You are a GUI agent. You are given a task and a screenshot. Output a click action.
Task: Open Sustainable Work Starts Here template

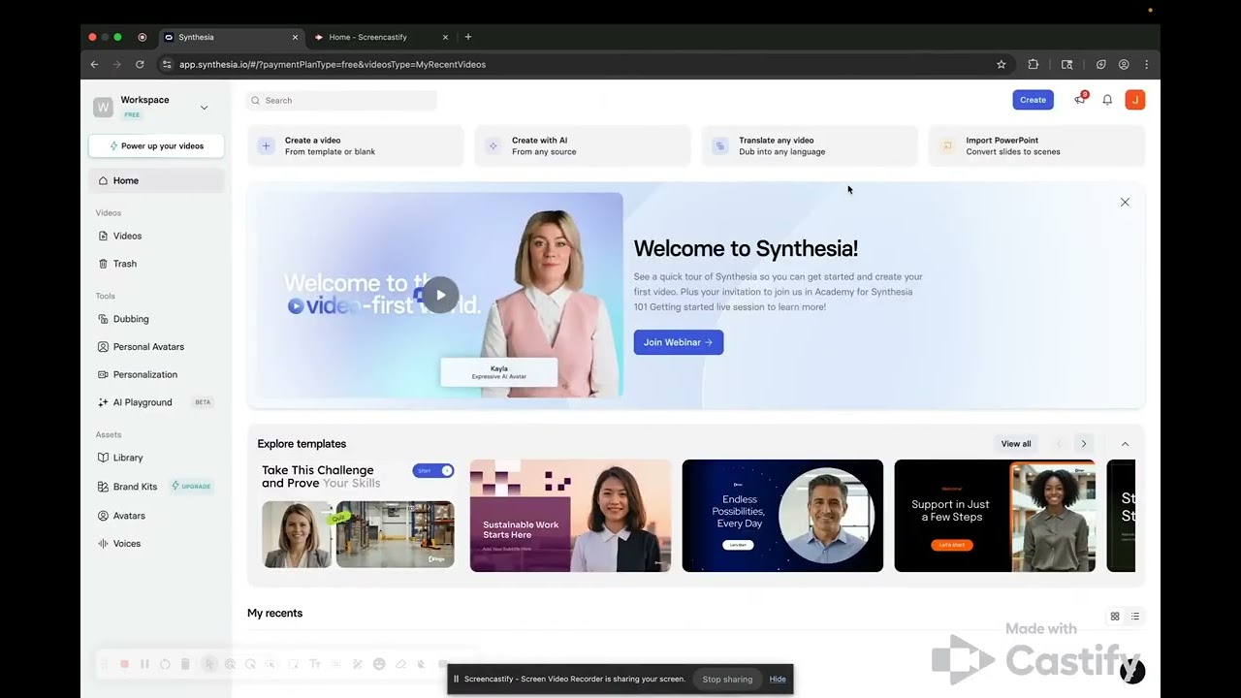coord(570,516)
